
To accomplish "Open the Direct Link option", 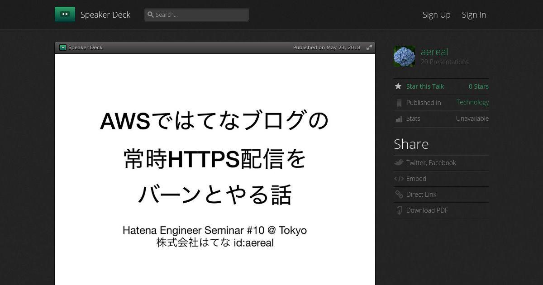I will (421, 195).
